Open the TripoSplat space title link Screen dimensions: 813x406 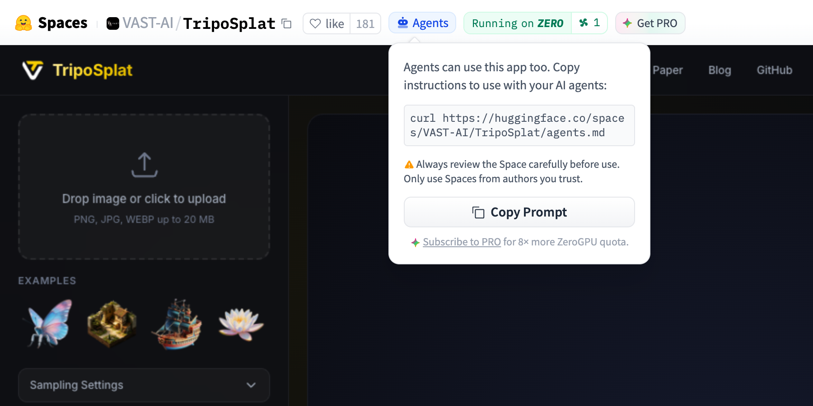tap(229, 23)
